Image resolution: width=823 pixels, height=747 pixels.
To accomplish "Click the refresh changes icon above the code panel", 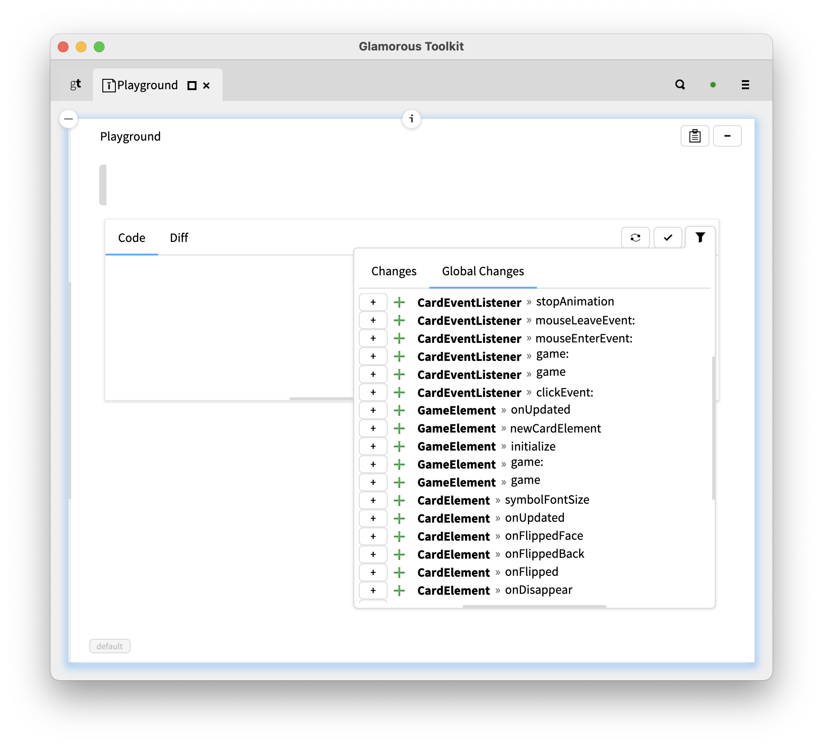I will click(635, 237).
